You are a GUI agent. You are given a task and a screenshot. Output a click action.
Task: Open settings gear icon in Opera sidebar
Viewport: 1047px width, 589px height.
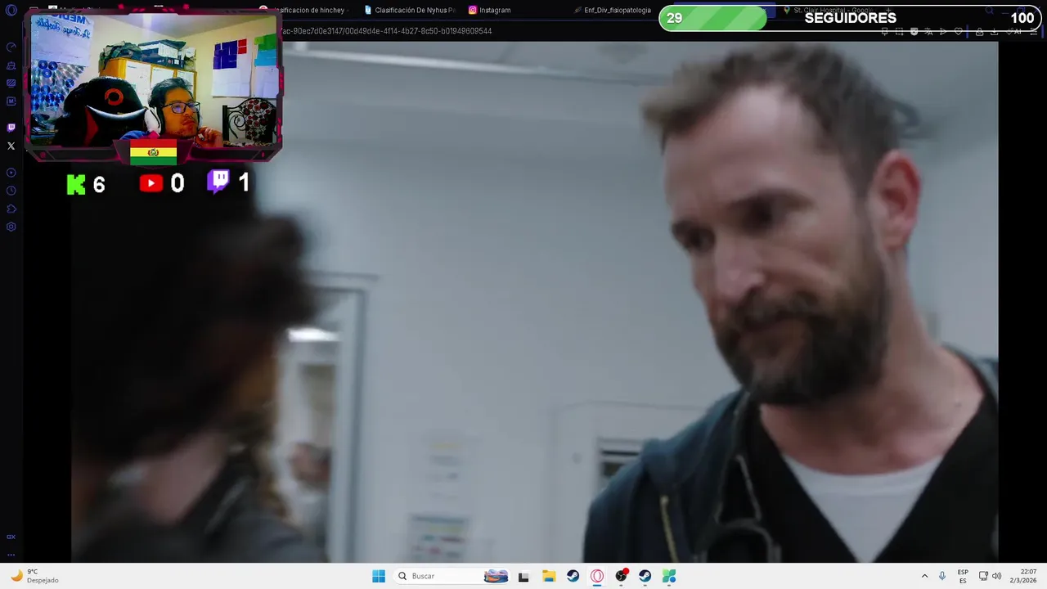tap(11, 227)
